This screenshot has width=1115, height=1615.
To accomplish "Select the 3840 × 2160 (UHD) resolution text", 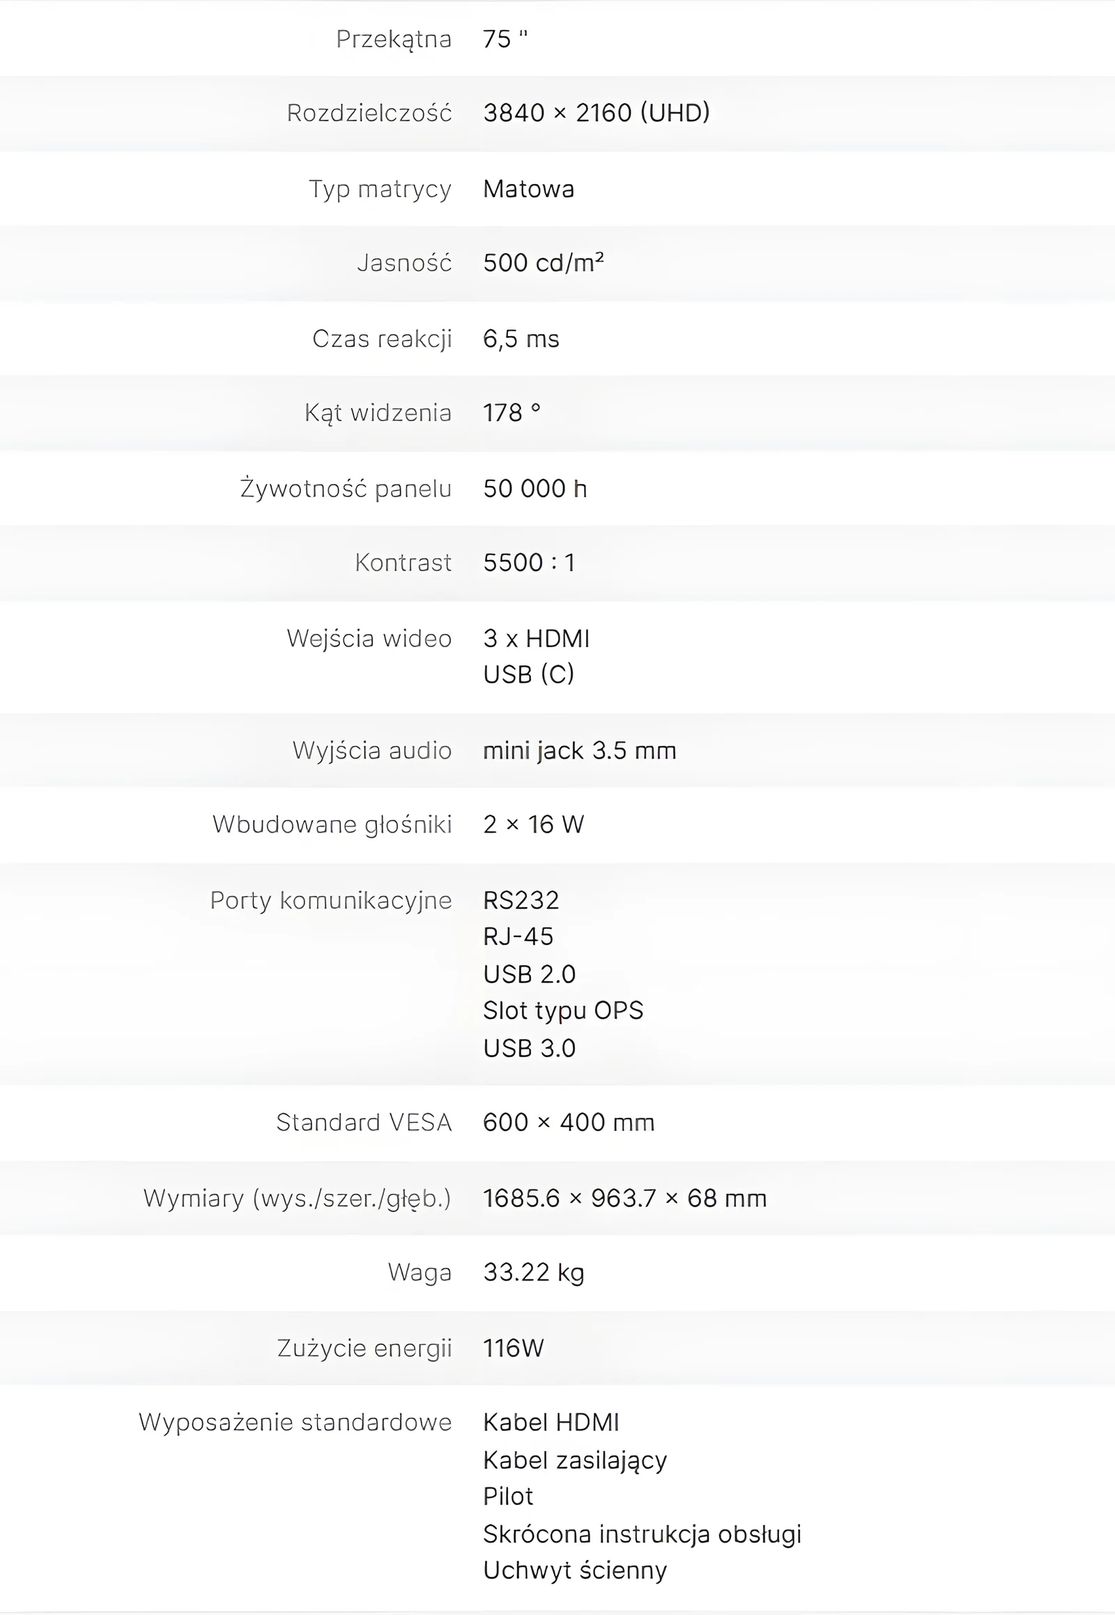I will point(597,112).
